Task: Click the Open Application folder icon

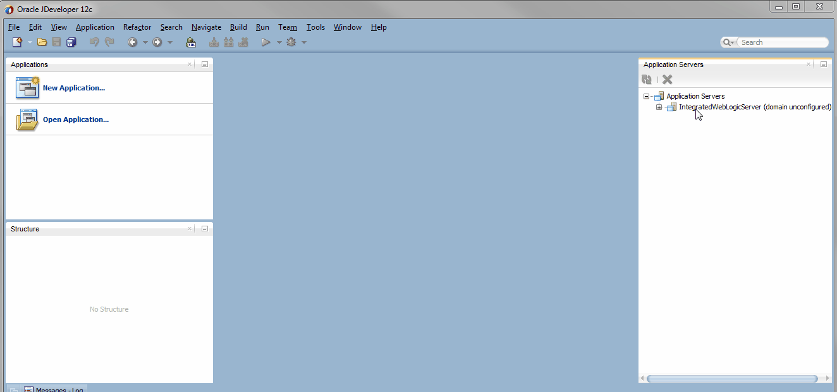Action: tap(27, 119)
